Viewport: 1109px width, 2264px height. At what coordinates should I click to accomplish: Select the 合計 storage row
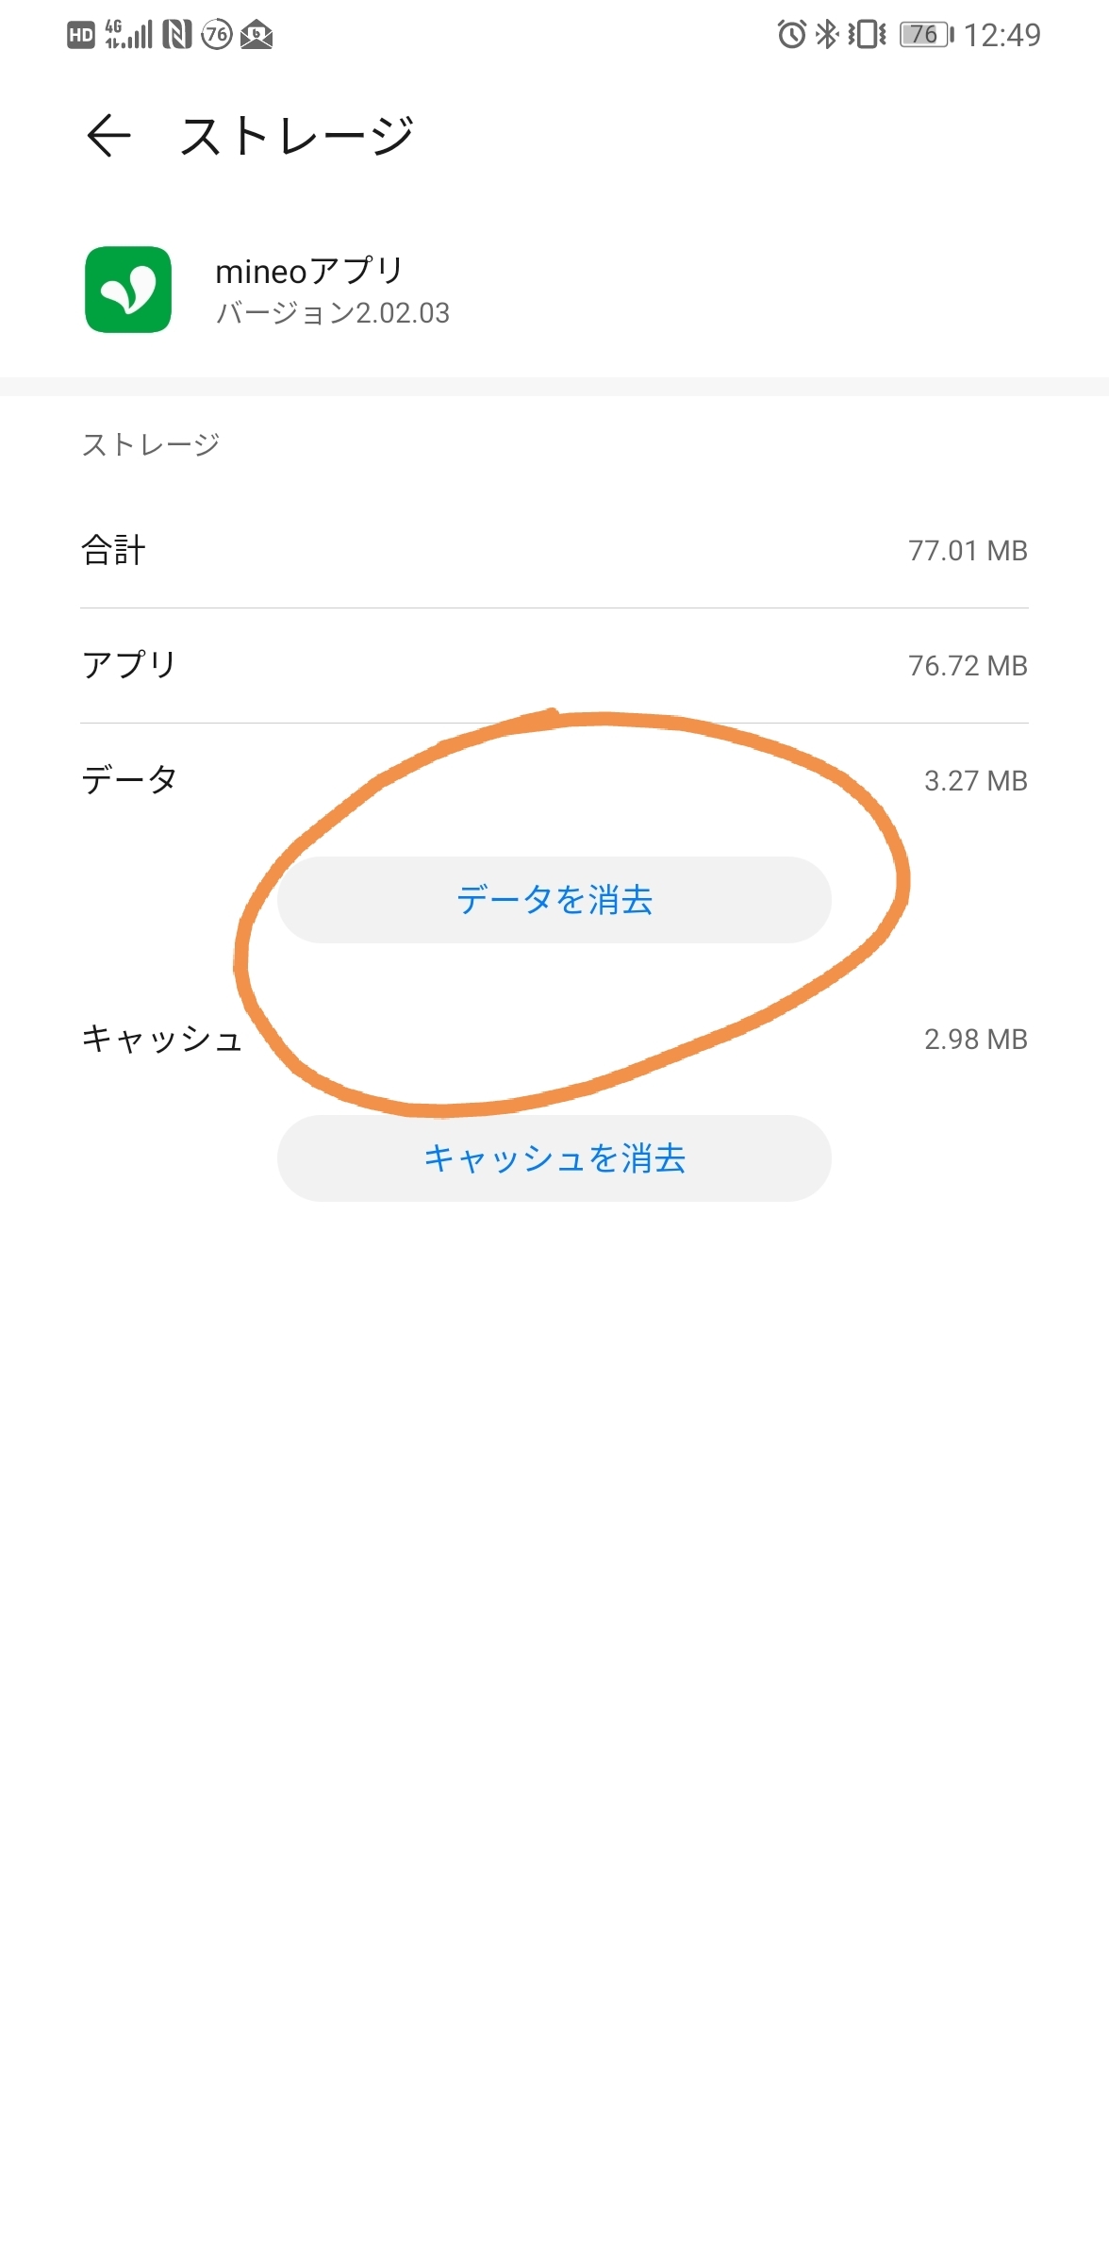[554, 550]
